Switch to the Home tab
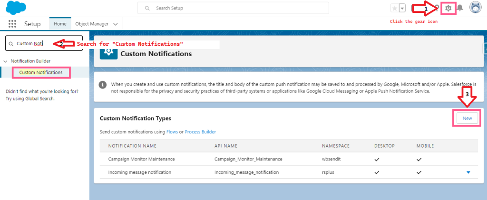The width and height of the screenshot is (487, 200). [x=60, y=24]
